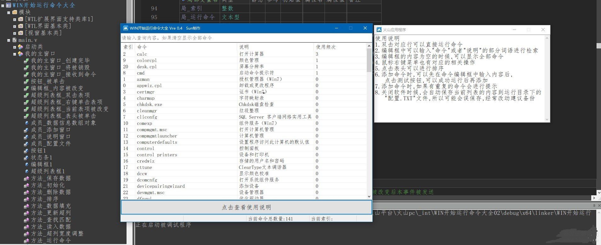
Task: Click the module icon next to WTL界面基本类
Action: pyautogui.click(x=20, y=26)
